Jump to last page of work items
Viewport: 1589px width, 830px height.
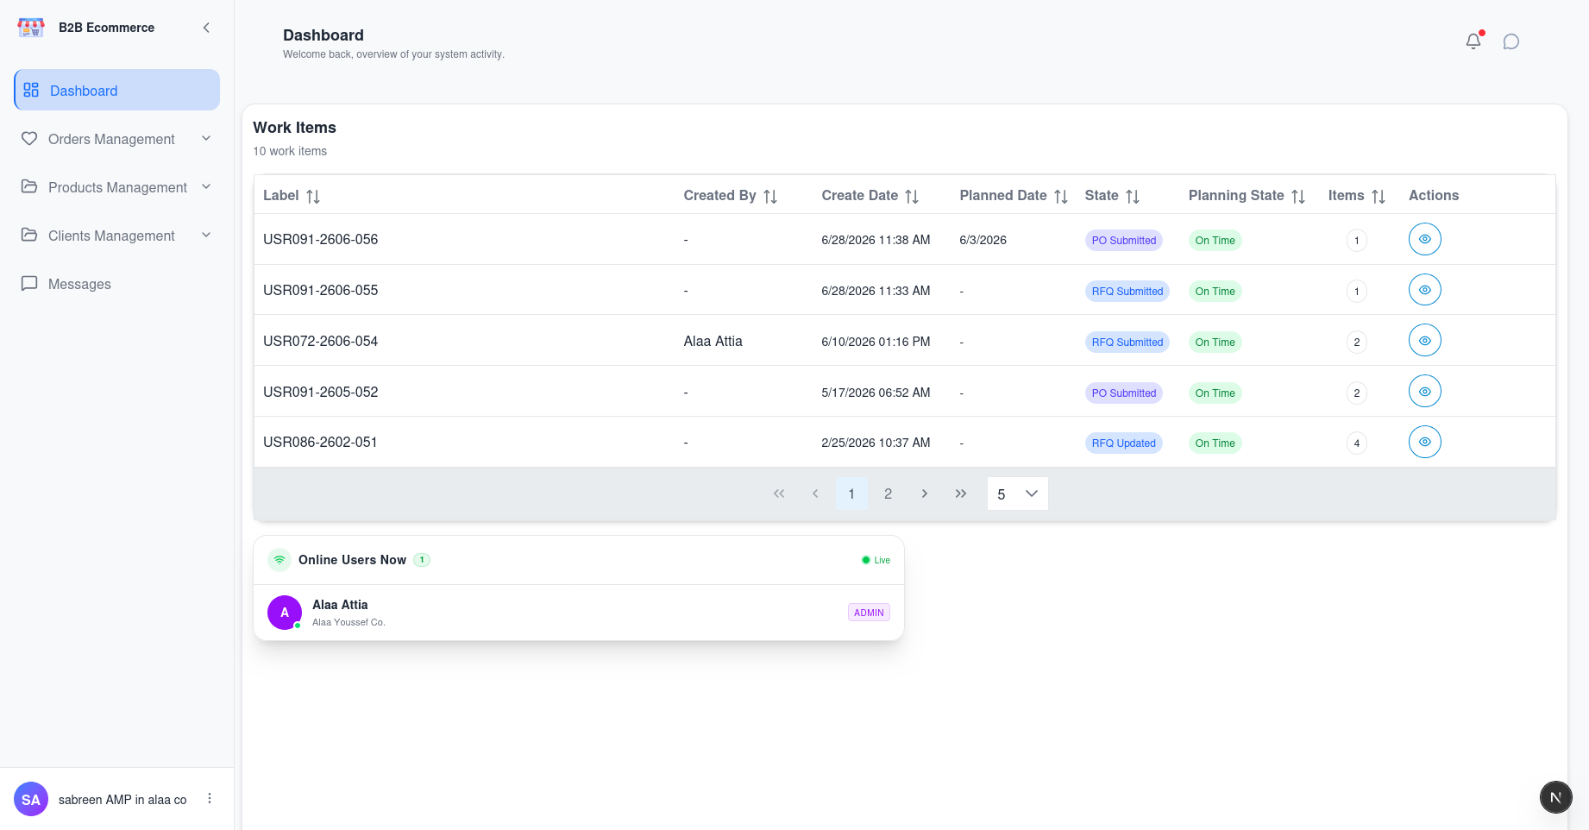point(961,494)
